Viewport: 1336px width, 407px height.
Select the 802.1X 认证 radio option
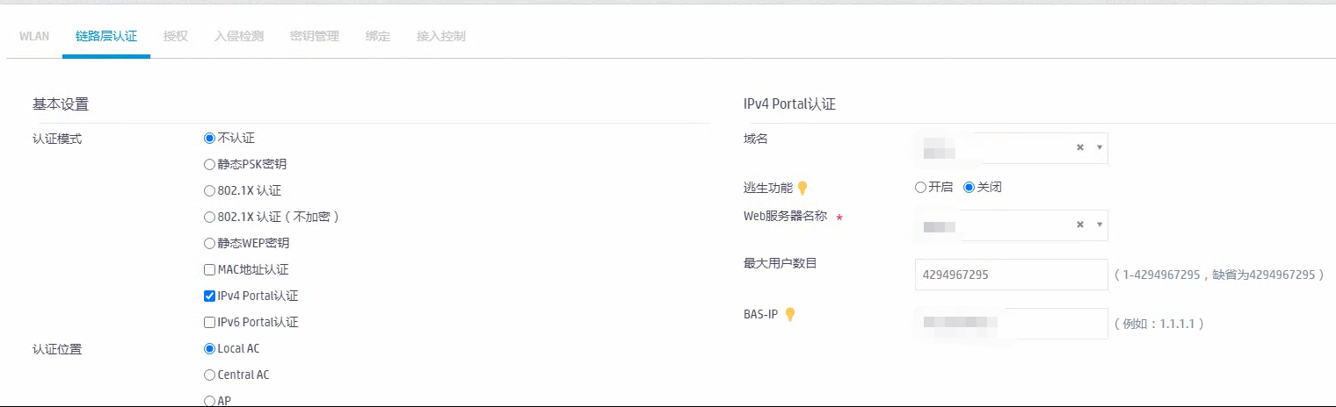pyautogui.click(x=209, y=190)
